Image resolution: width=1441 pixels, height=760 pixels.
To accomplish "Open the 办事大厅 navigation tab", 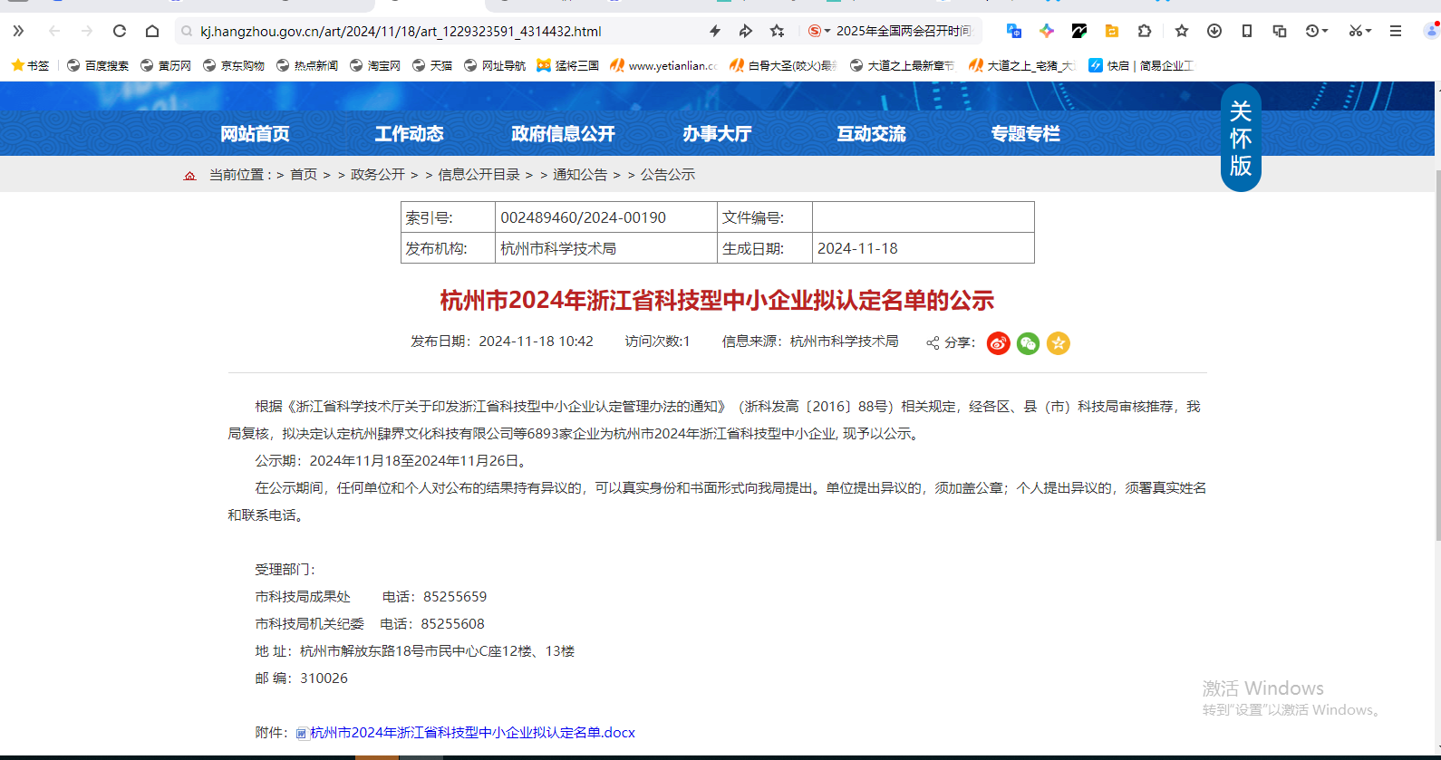I will click(717, 134).
